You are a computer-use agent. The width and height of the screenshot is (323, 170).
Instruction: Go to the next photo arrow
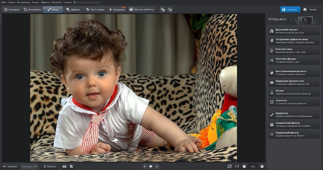click(x=157, y=166)
